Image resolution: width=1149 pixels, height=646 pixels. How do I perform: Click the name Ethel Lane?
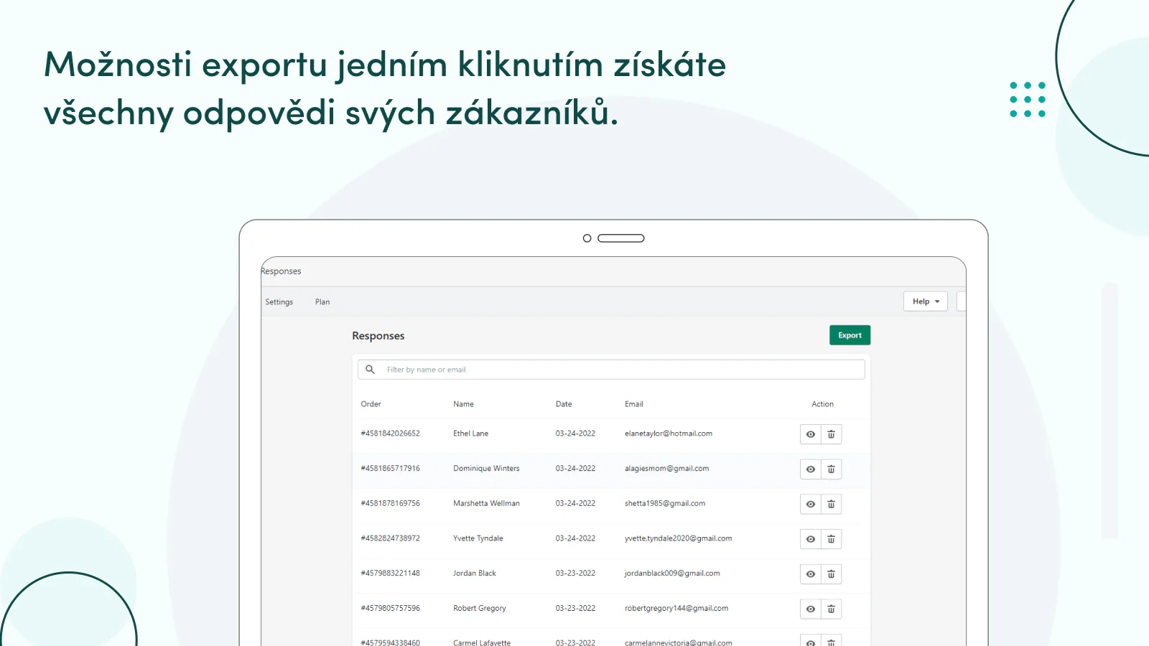pyautogui.click(x=471, y=434)
